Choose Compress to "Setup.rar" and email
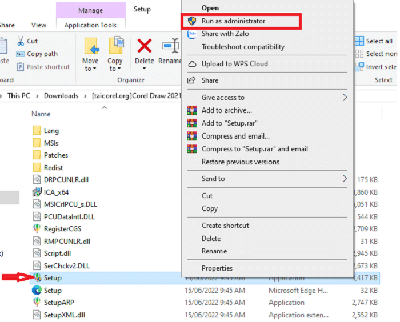This screenshot has height=322, width=400. (255, 149)
